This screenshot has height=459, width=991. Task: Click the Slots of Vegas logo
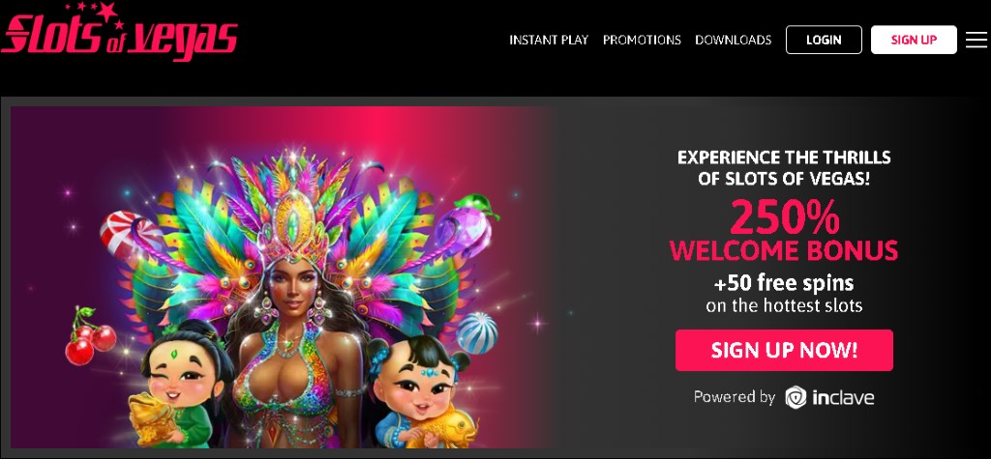click(x=119, y=32)
